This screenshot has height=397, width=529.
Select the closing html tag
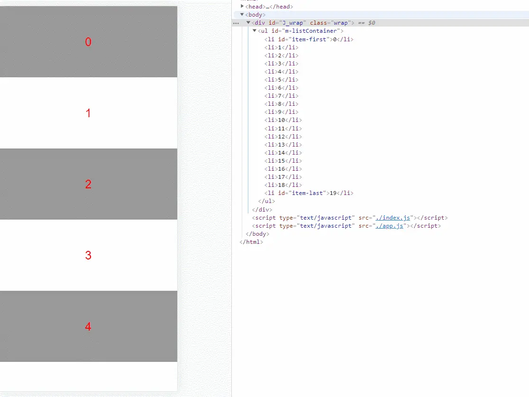point(251,242)
